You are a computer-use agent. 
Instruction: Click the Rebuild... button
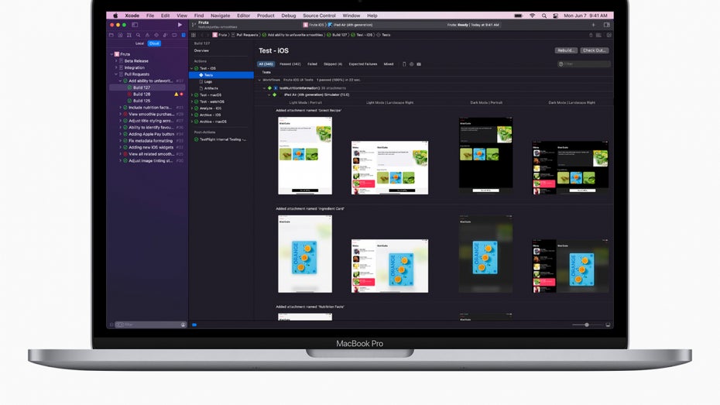click(x=565, y=50)
